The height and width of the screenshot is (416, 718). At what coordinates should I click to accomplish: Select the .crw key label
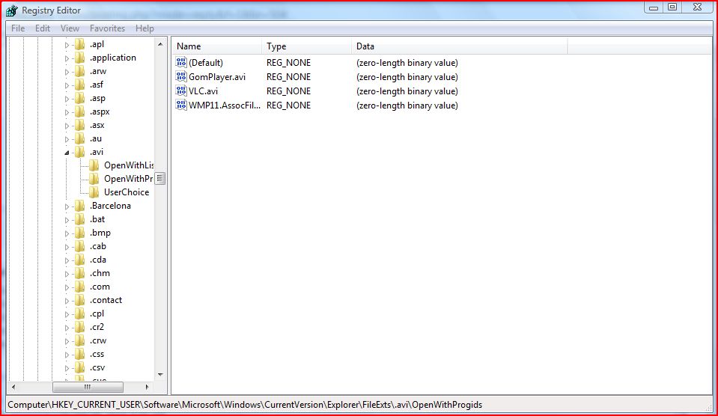click(x=98, y=340)
